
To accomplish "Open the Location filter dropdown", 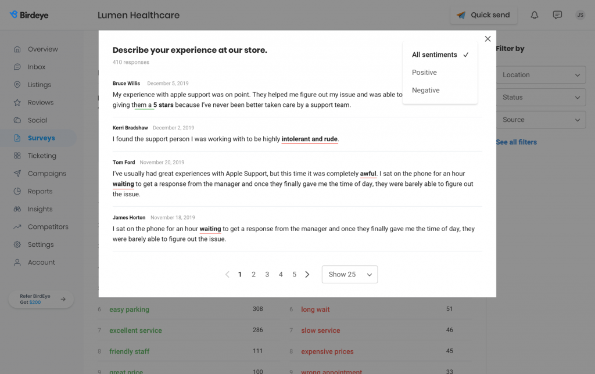I will (x=540, y=74).
